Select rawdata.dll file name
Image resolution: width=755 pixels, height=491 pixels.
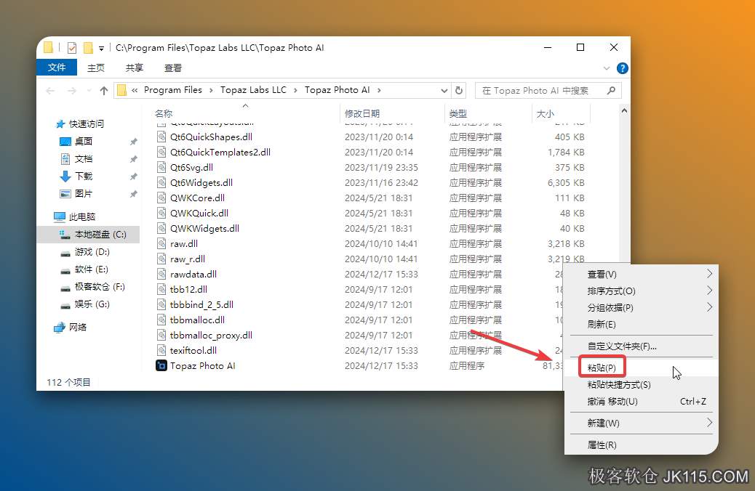click(x=193, y=275)
